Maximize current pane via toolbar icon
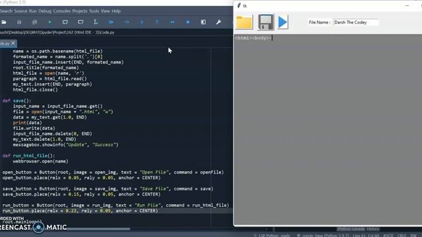Screen dimensions: 422x237 [203, 22]
